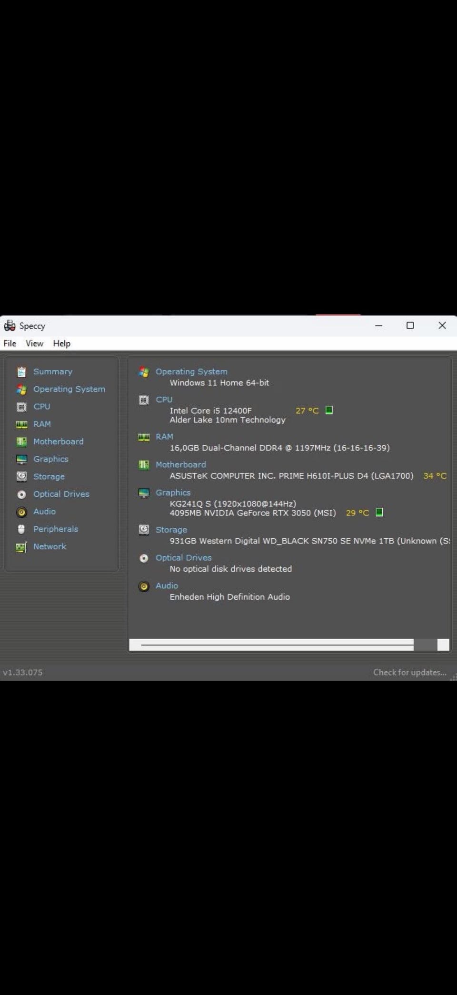The image size is (457, 995).
Task: Click Operating System heading in summary pane
Action: [x=191, y=371]
